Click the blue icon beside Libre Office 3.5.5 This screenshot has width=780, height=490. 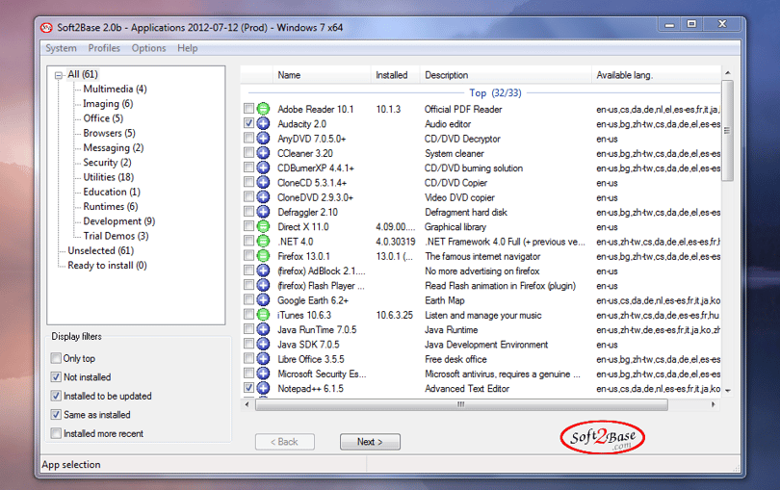coord(263,358)
